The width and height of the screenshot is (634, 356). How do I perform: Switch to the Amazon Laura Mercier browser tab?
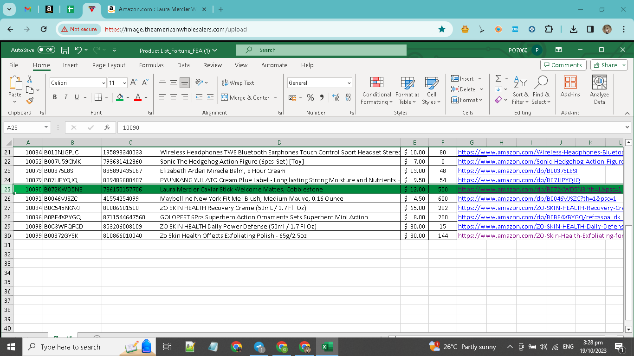click(x=157, y=9)
